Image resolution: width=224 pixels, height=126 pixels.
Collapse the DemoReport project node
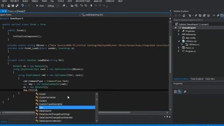tap(176, 28)
